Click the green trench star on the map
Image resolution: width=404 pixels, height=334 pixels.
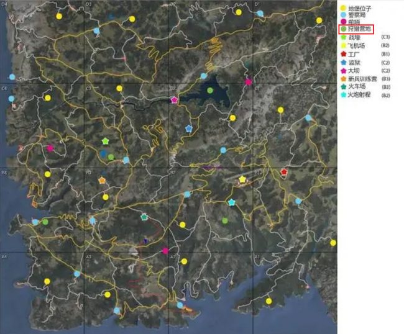(x=105, y=142)
